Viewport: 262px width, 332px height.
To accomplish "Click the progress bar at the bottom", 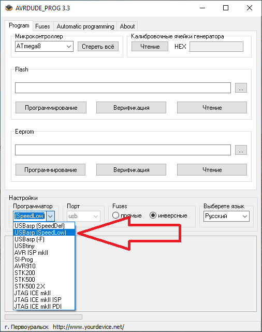I will pyautogui.click(x=43, y=317).
